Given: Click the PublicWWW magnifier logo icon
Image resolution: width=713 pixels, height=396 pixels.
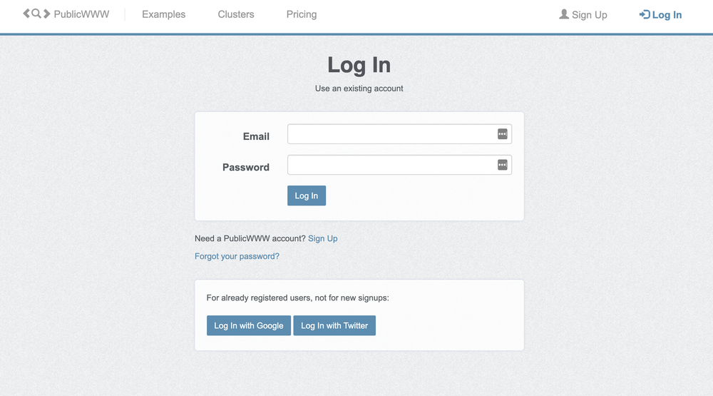Looking at the screenshot, I should (36, 14).
